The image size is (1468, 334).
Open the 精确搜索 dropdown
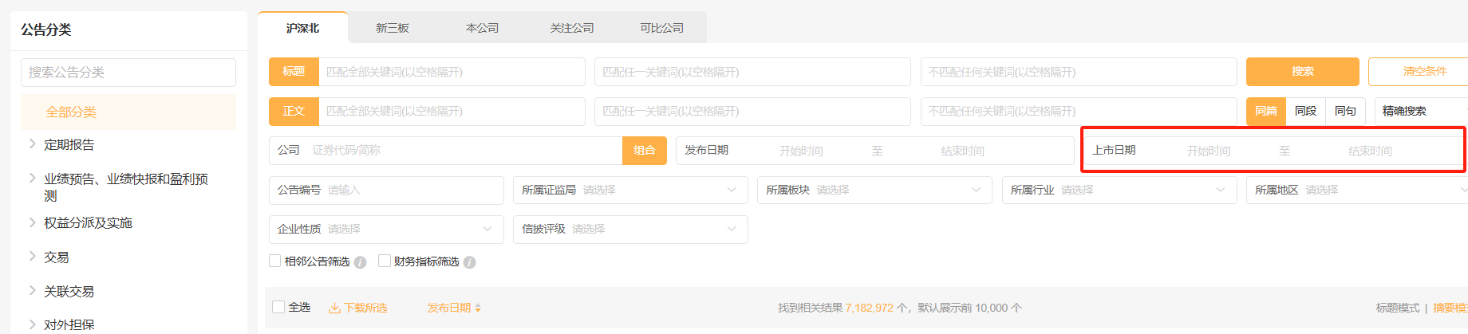pos(1421,111)
